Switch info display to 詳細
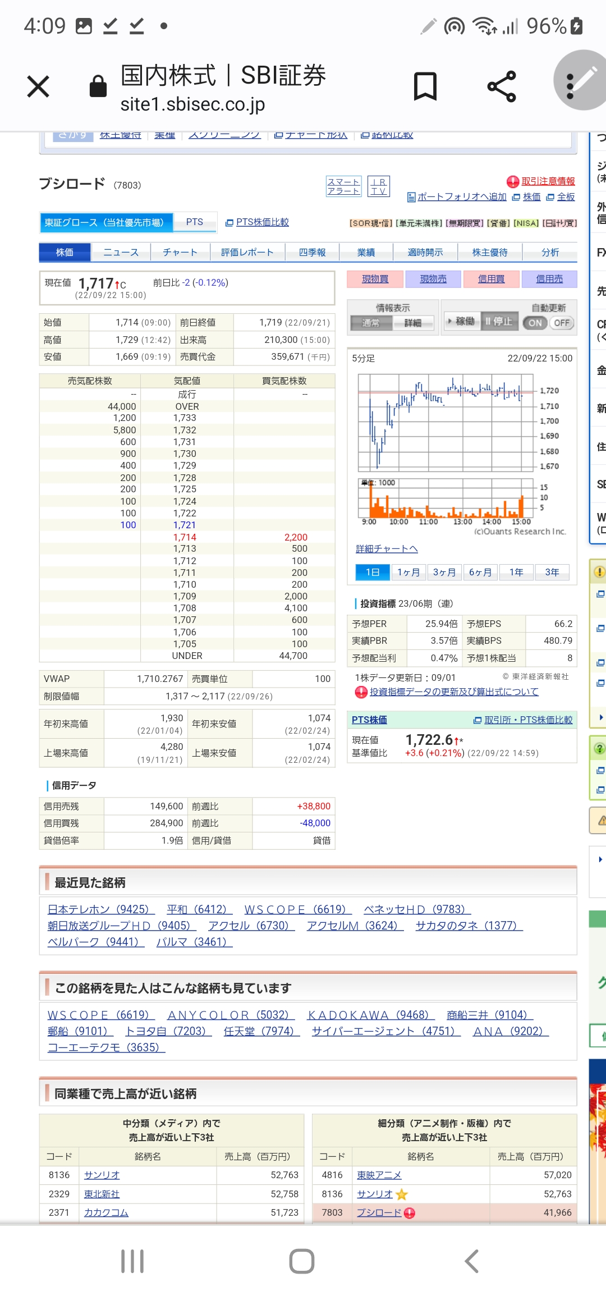This screenshot has height=1300, width=606. point(413,323)
